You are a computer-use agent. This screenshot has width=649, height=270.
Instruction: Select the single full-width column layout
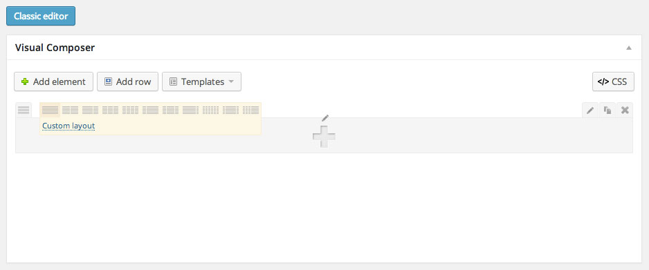tap(50, 110)
